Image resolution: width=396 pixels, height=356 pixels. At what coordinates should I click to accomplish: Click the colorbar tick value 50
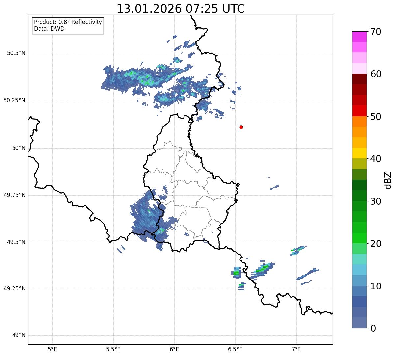tap(376, 117)
